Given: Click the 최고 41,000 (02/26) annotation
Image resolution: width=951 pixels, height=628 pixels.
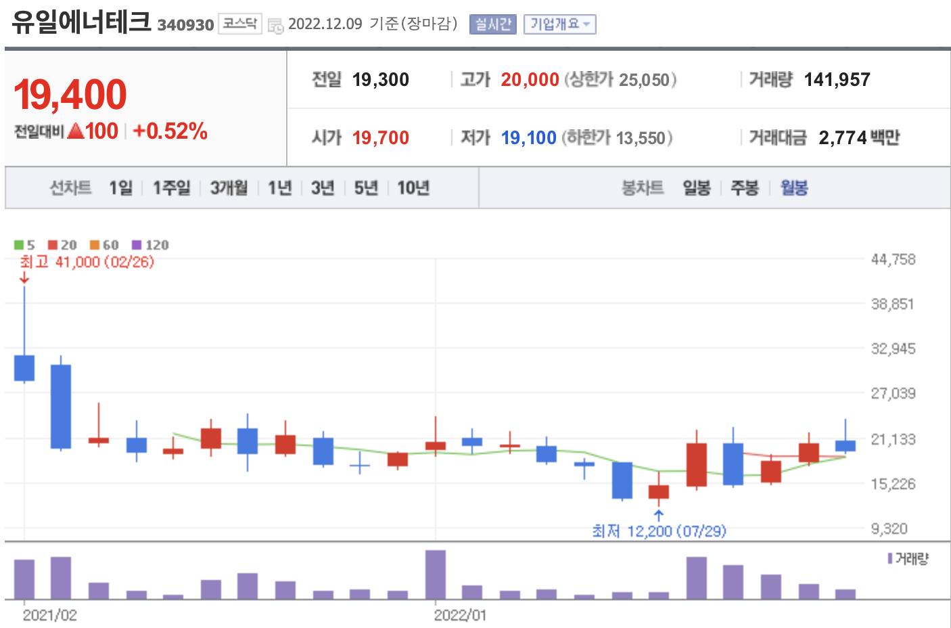Looking at the screenshot, I should [87, 262].
